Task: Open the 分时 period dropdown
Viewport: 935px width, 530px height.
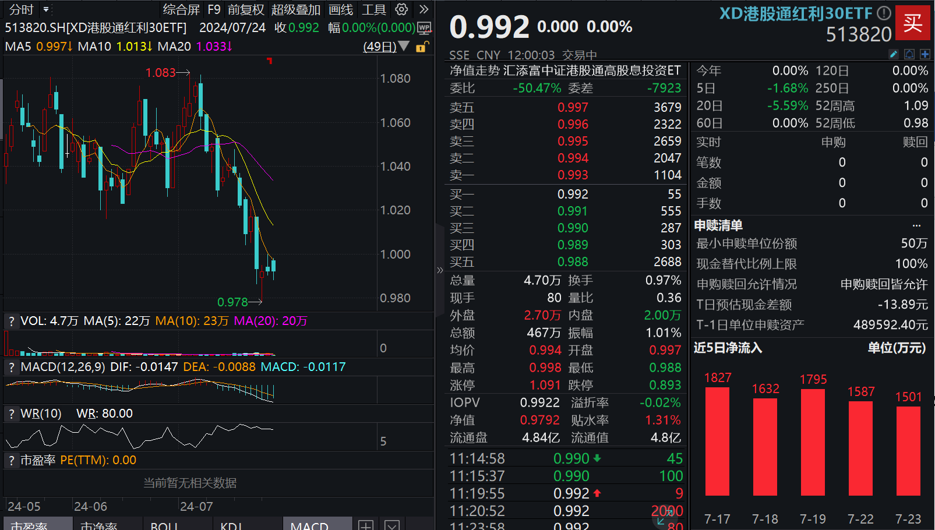Action: 20,9
